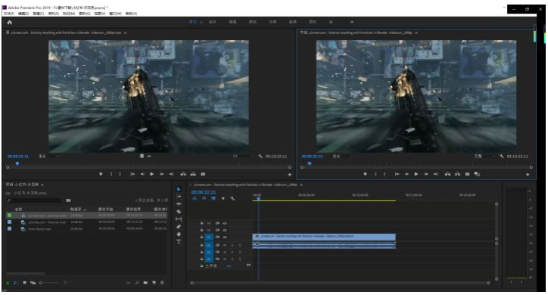The width and height of the screenshot is (548, 295).
Task: Select the Ripple Edit tool
Action: [x=179, y=204]
